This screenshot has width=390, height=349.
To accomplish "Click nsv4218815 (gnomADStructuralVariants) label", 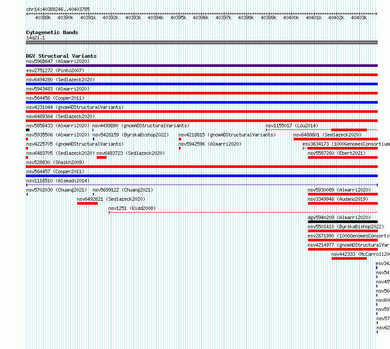I will tap(227, 135).
